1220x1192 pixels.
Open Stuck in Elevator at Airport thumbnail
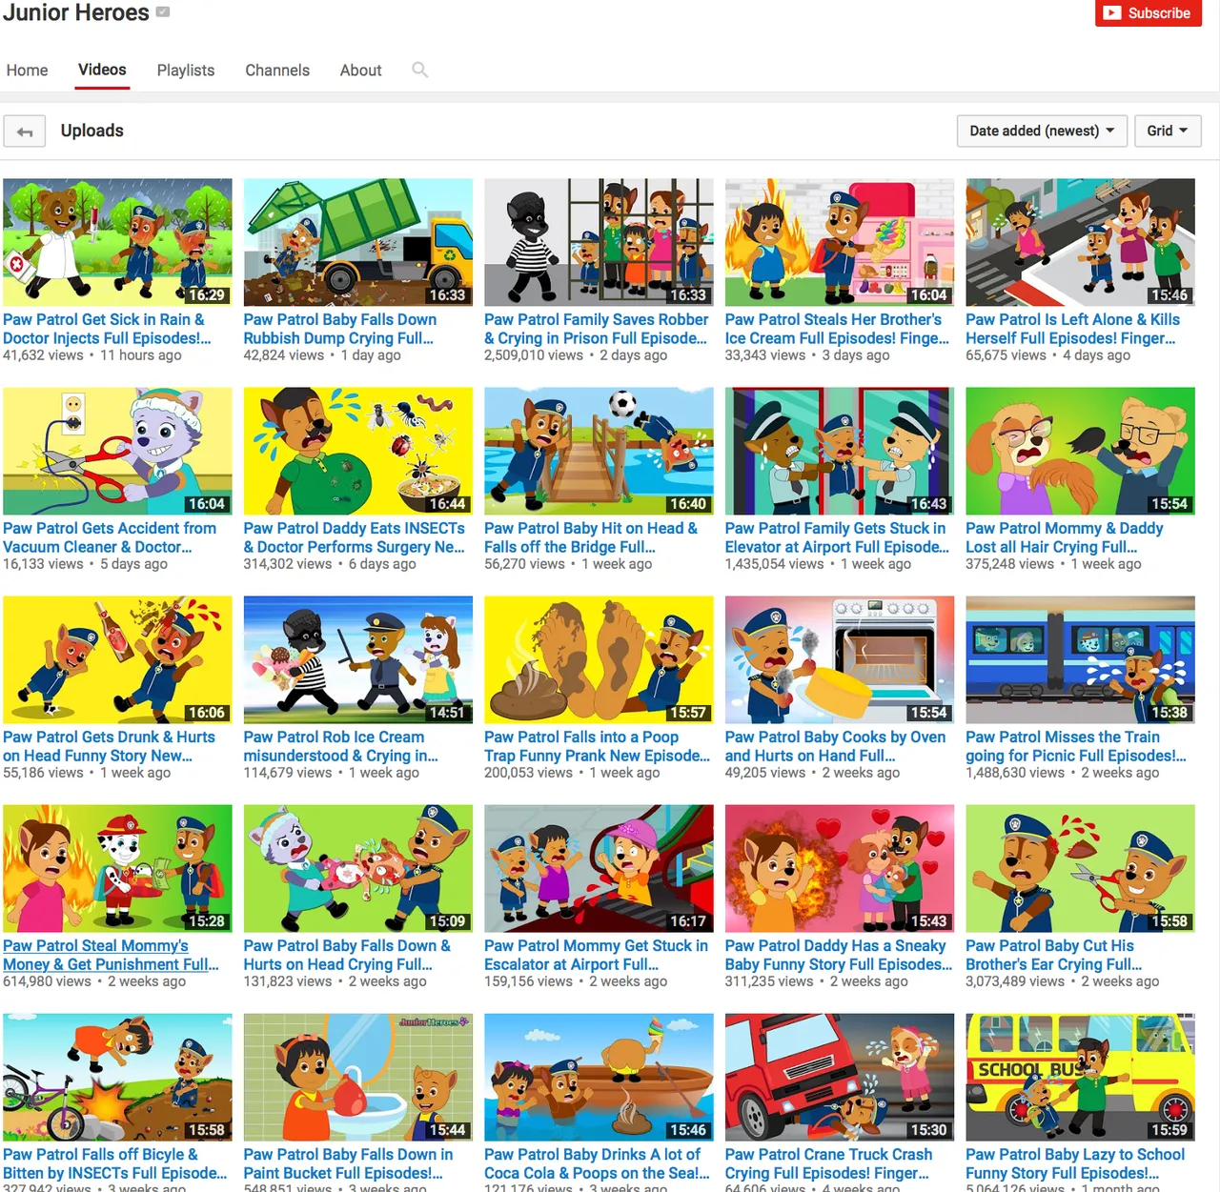(840, 451)
